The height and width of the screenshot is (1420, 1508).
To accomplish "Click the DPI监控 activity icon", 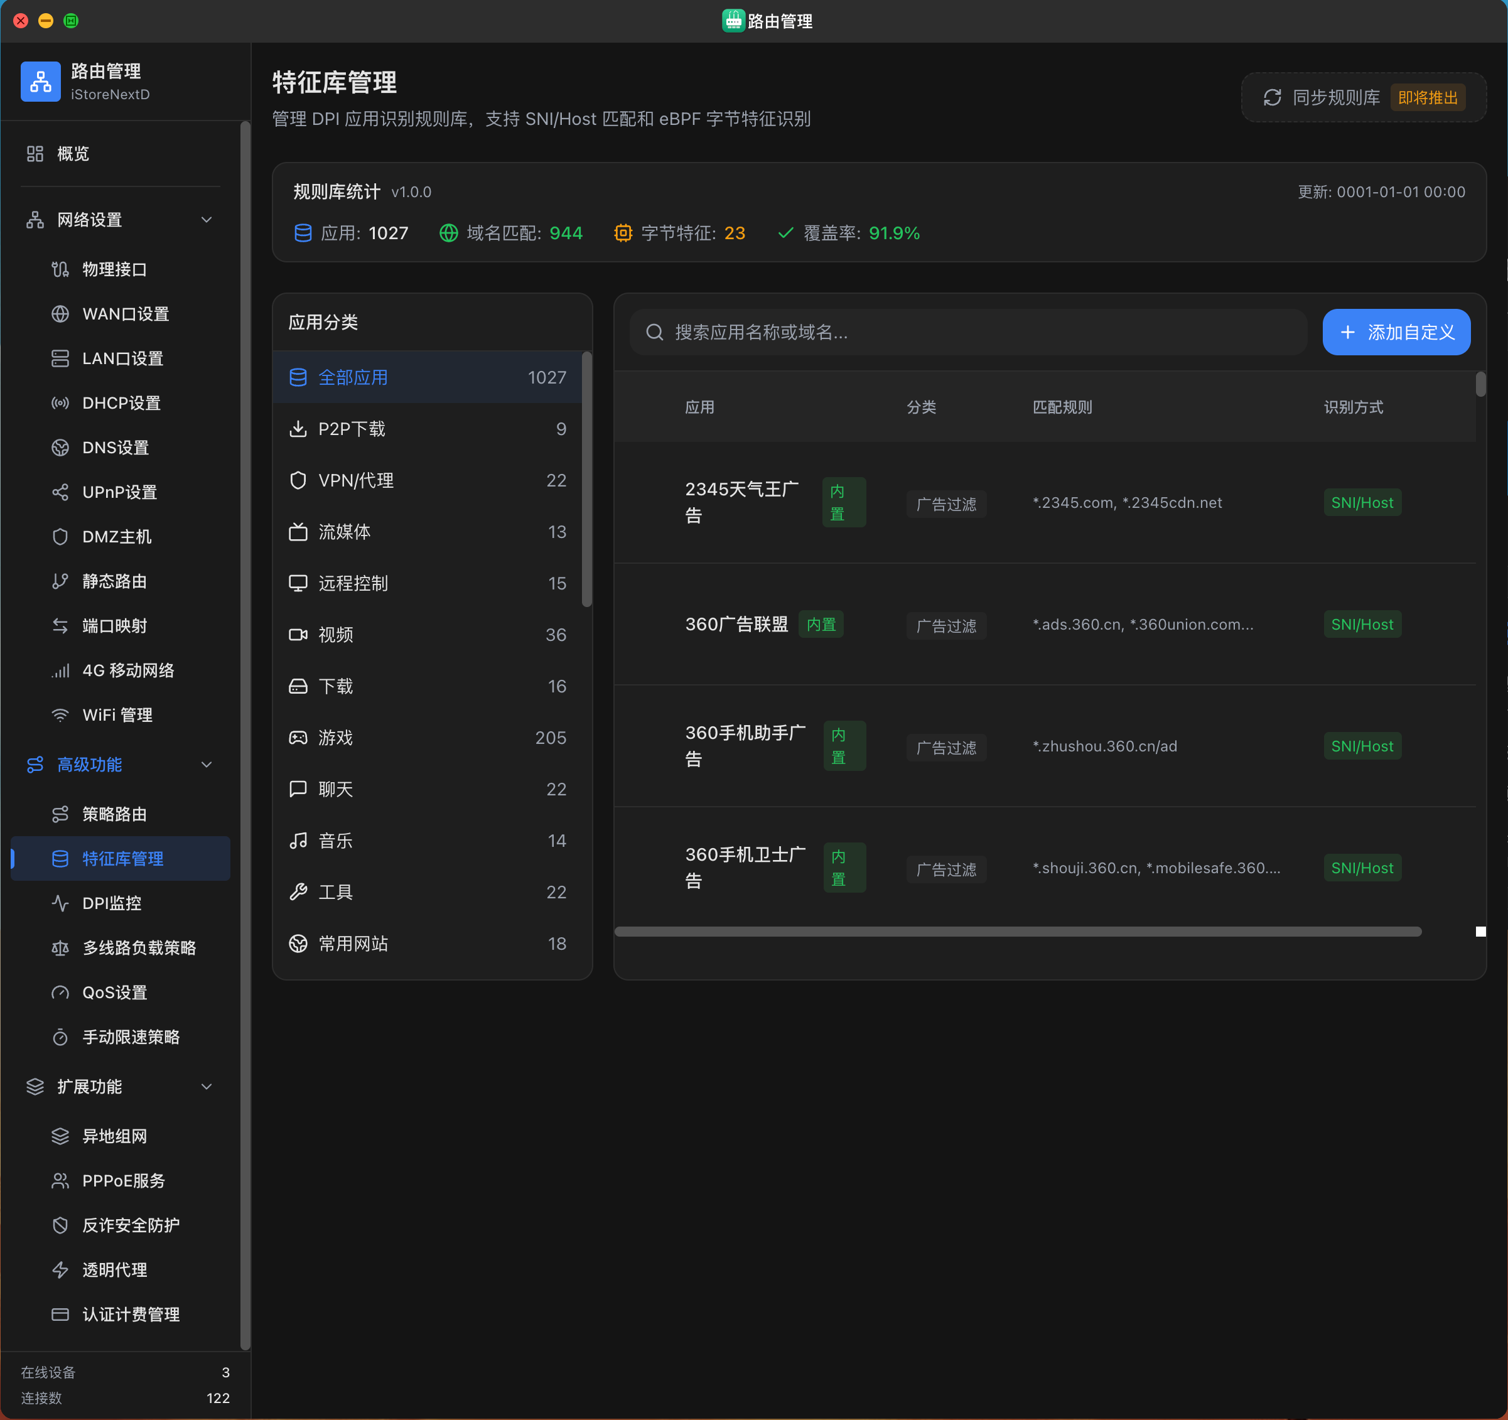I will click(x=60, y=903).
